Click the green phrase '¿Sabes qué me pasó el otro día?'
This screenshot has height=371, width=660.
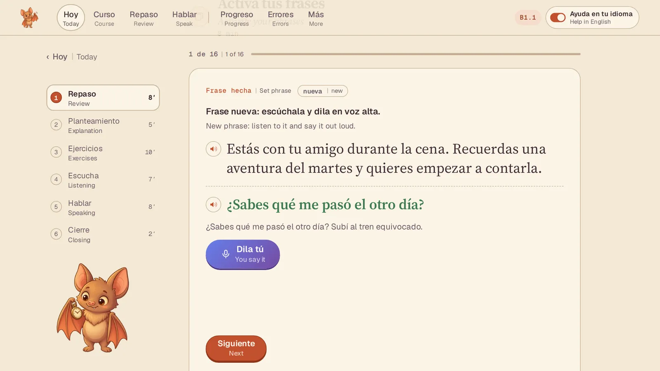pos(325,204)
